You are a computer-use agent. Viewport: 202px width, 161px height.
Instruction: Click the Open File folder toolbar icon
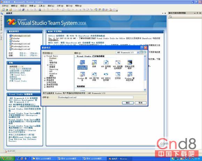pos(10,10)
